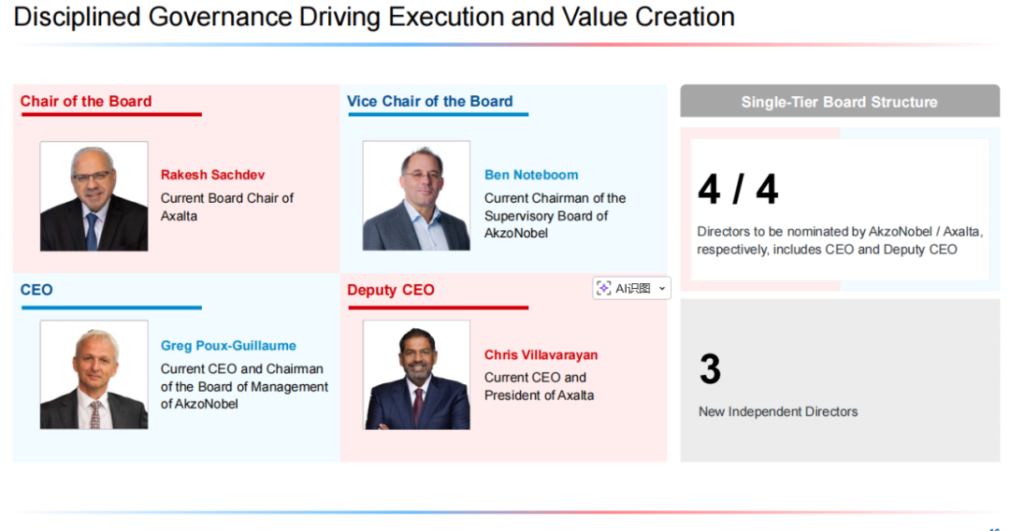The height and width of the screenshot is (531, 1010).
Task: Click the Vice Chair of the Board heading
Action: tap(429, 102)
